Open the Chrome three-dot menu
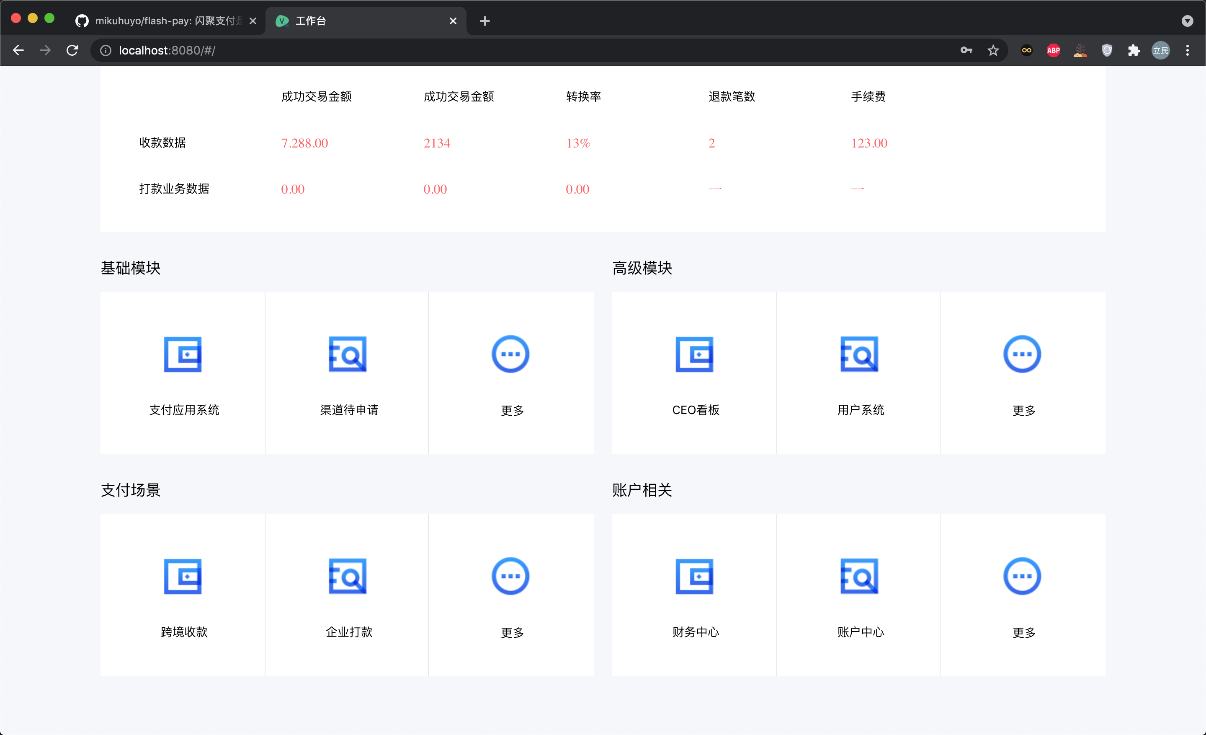The image size is (1206, 735). [x=1187, y=50]
